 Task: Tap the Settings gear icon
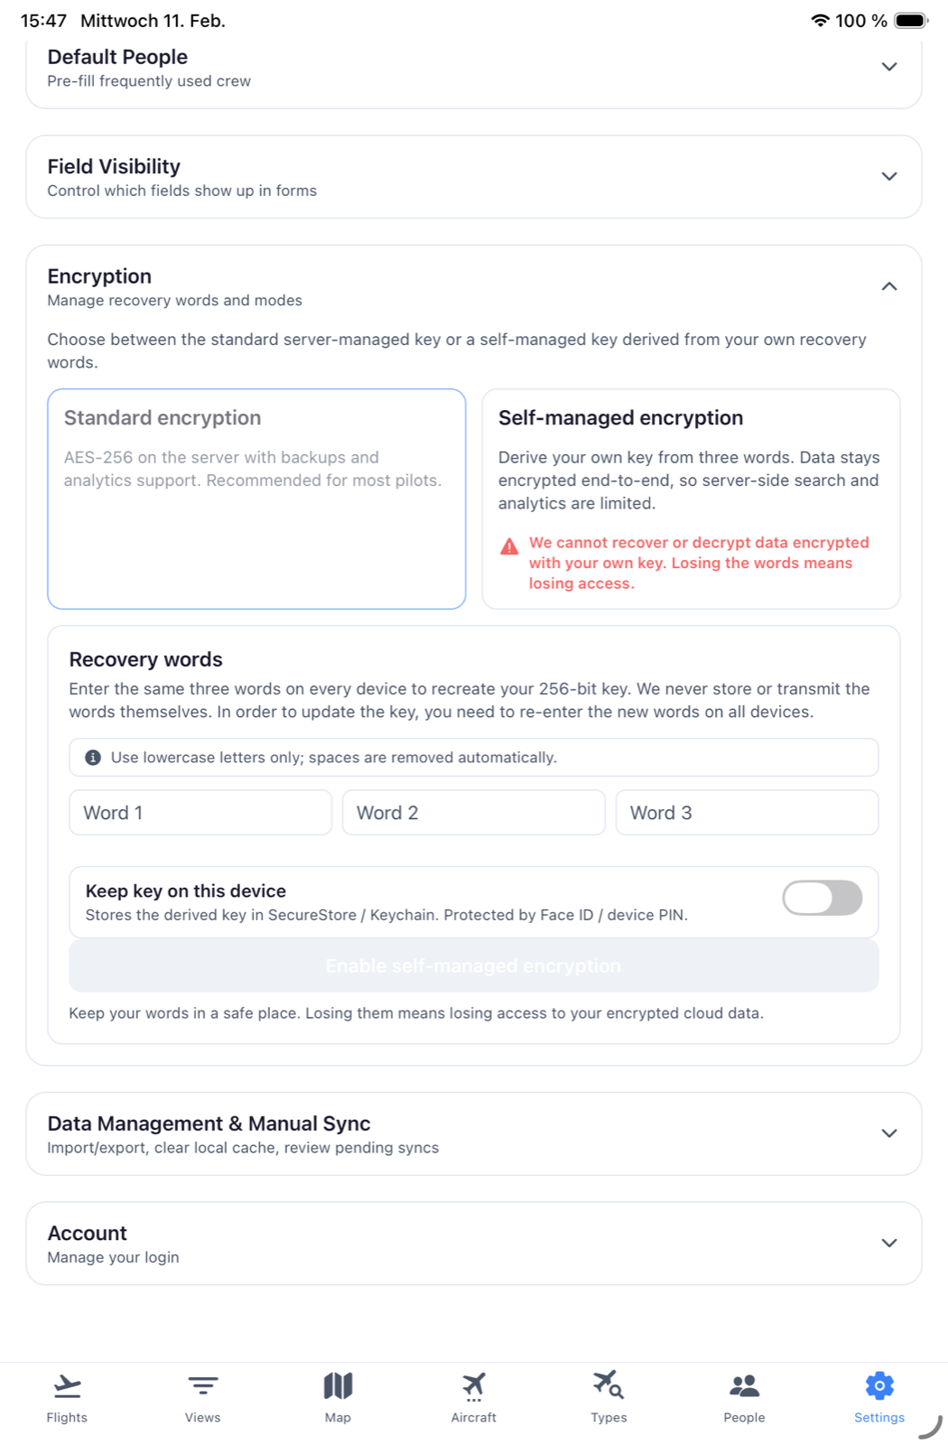878,1384
